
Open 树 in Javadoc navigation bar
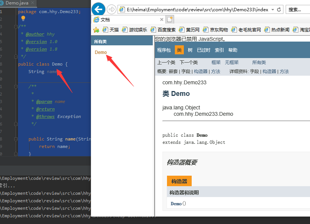coord(190,50)
